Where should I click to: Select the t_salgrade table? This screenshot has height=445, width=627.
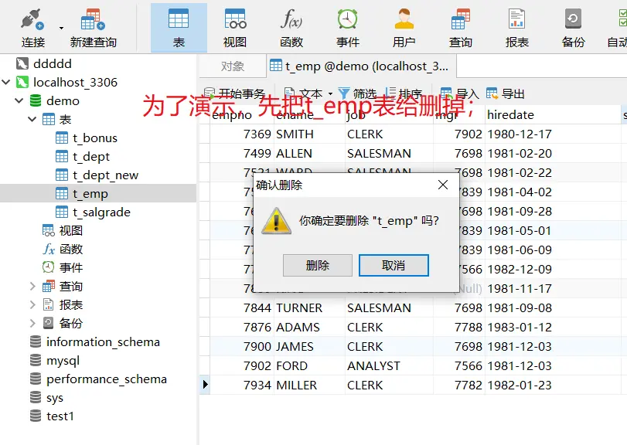tap(101, 212)
